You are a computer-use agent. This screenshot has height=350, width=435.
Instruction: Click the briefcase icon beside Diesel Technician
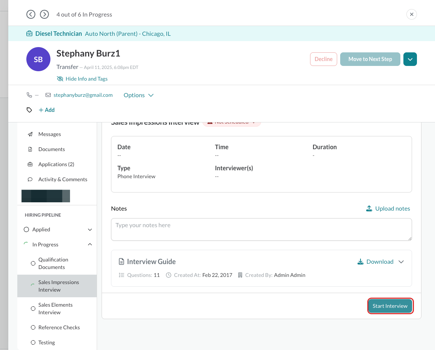coord(29,34)
